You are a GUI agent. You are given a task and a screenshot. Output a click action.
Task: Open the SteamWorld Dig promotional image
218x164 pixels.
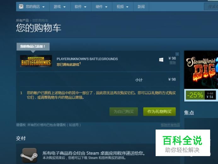point(201,70)
